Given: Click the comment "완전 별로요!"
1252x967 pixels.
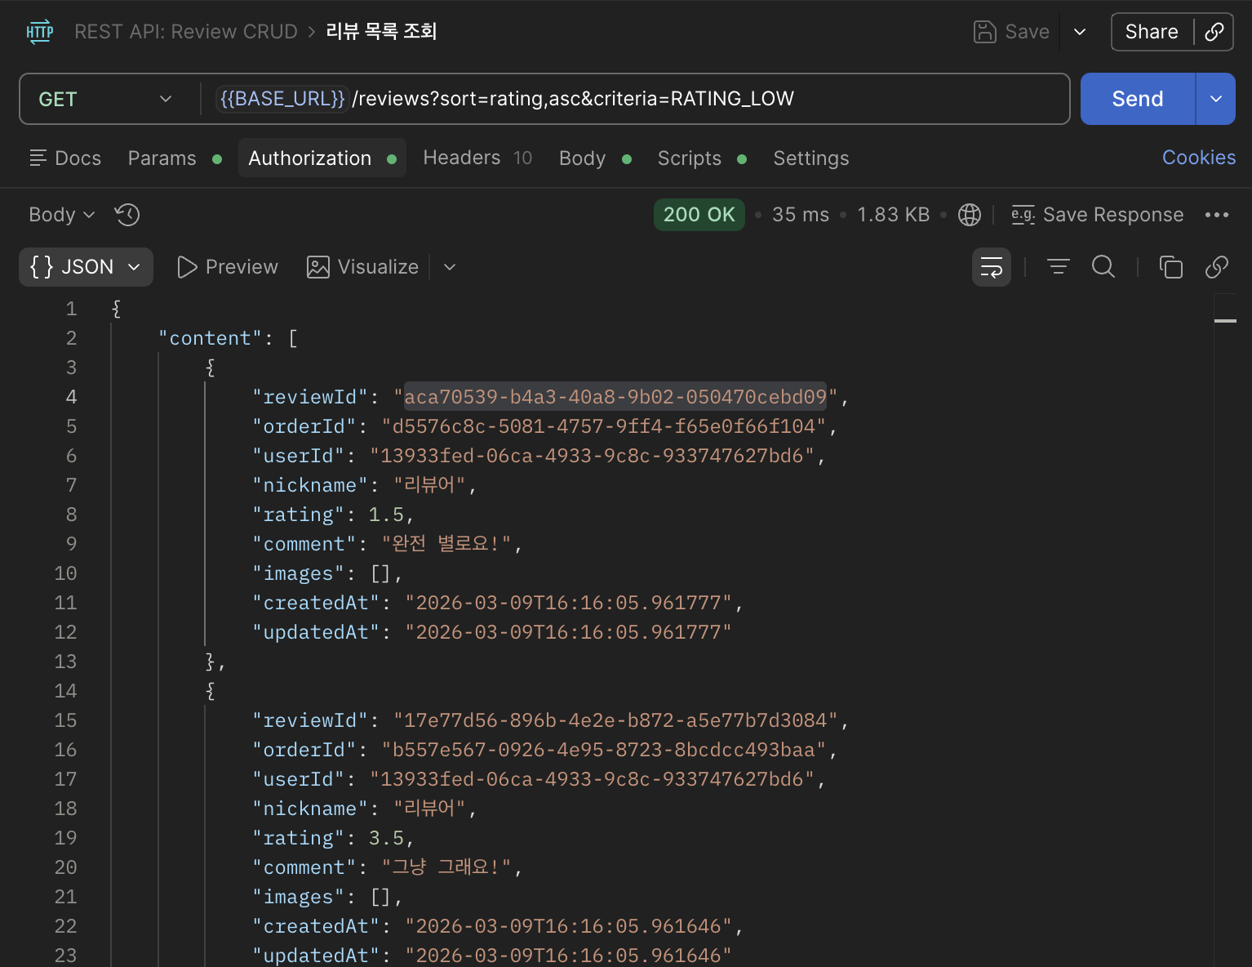Looking at the screenshot, I should (x=446, y=544).
